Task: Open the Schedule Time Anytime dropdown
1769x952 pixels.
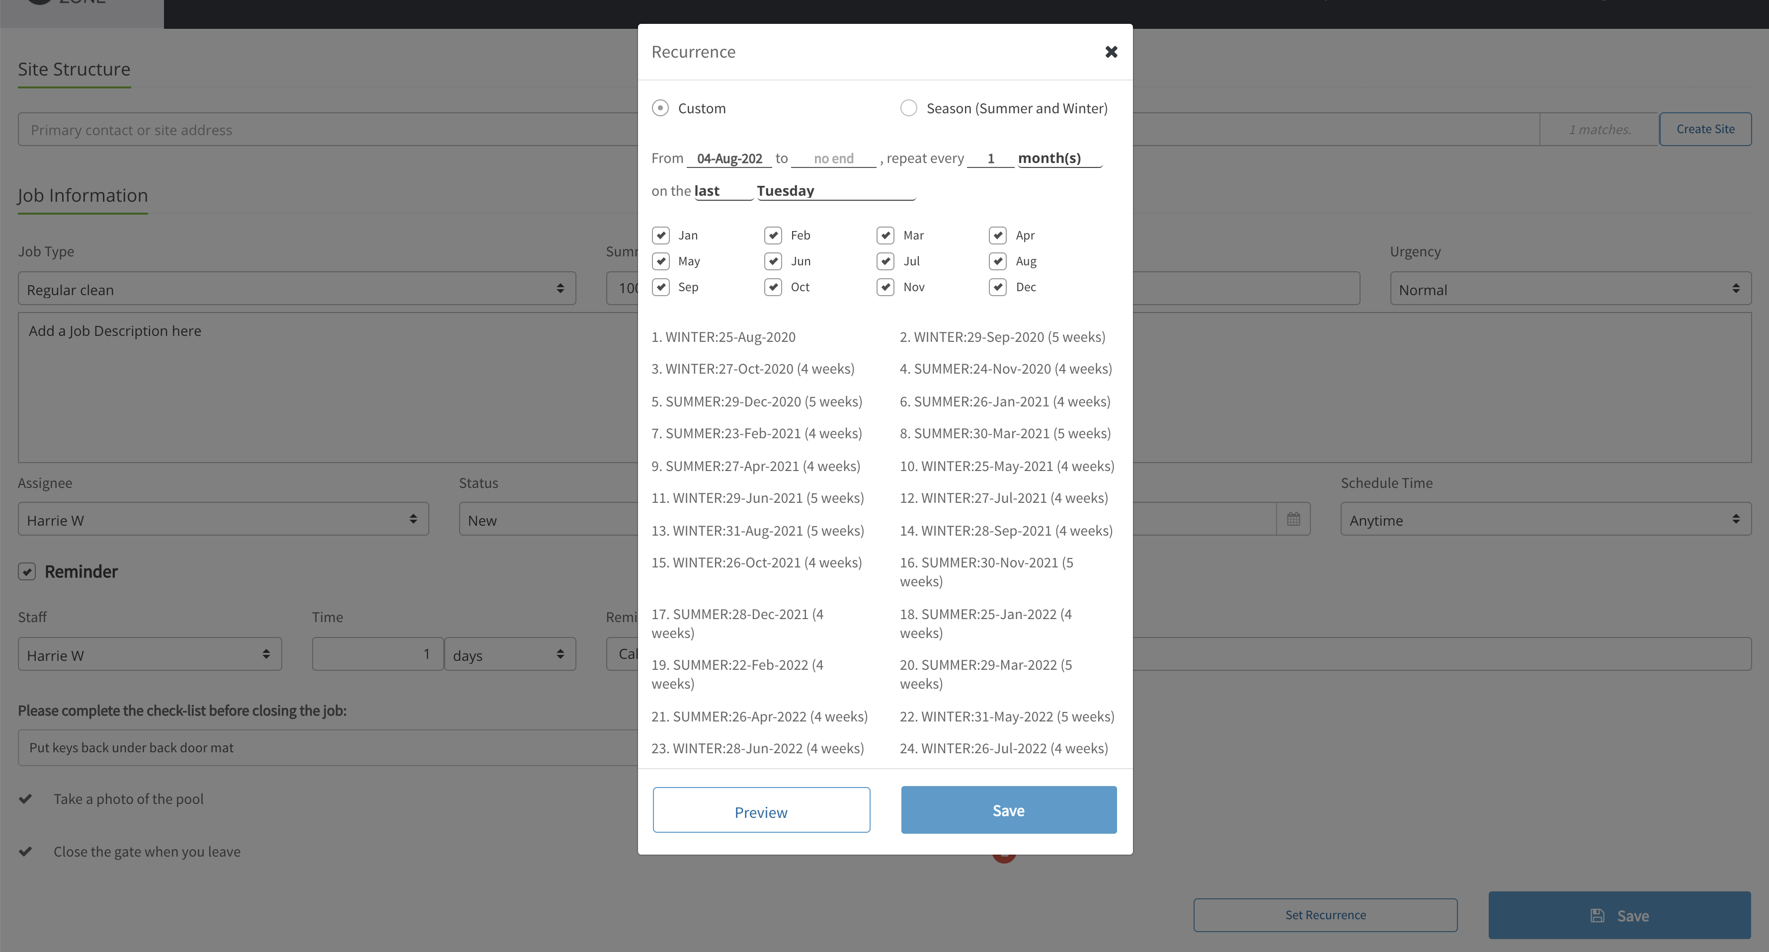Action: point(1546,519)
